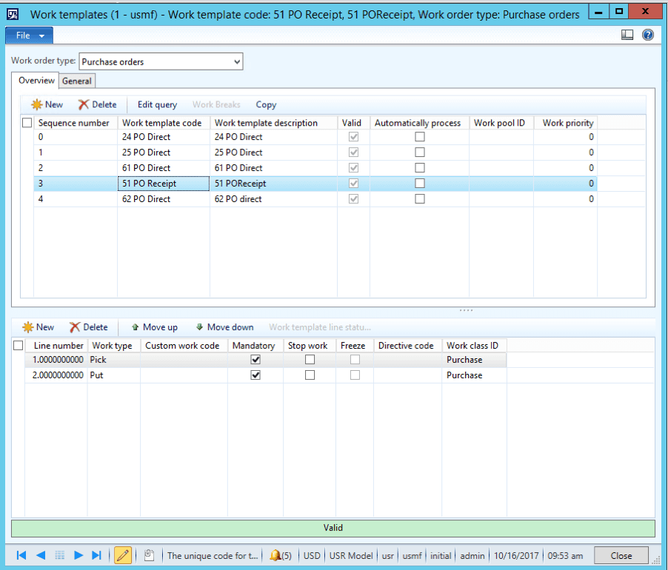Click Line number column header
Image resolution: width=668 pixels, height=570 pixels.
tap(57, 346)
